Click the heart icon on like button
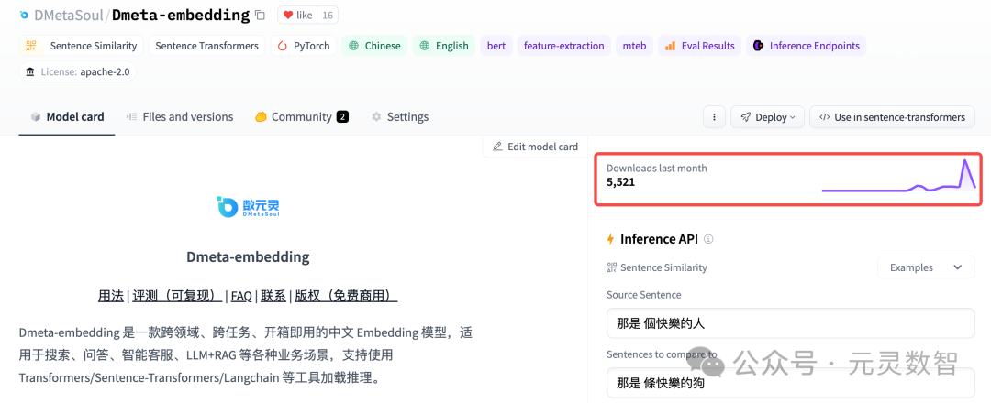 tap(288, 16)
